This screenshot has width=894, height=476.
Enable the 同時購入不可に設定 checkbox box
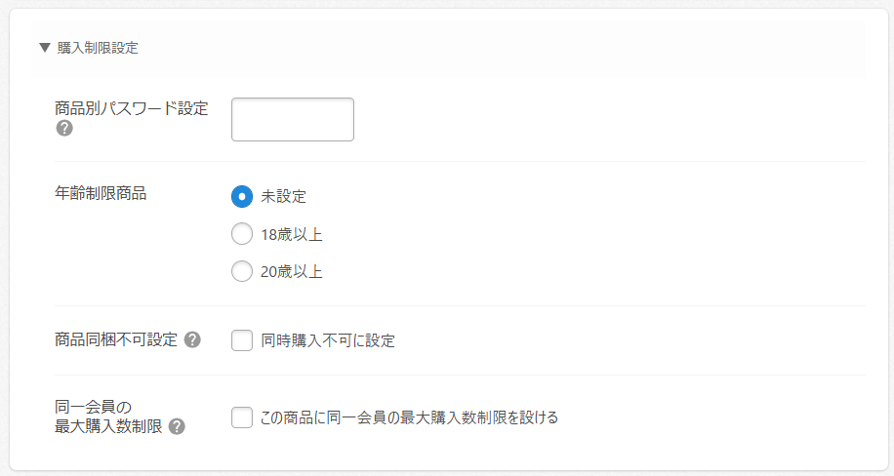click(x=242, y=340)
